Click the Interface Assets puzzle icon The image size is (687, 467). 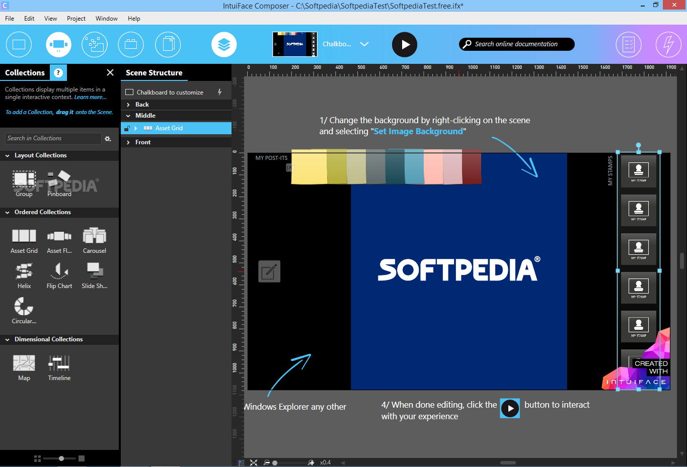coord(95,44)
